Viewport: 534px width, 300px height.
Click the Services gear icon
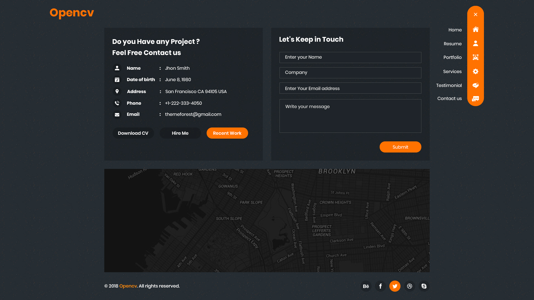(x=476, y=71)
